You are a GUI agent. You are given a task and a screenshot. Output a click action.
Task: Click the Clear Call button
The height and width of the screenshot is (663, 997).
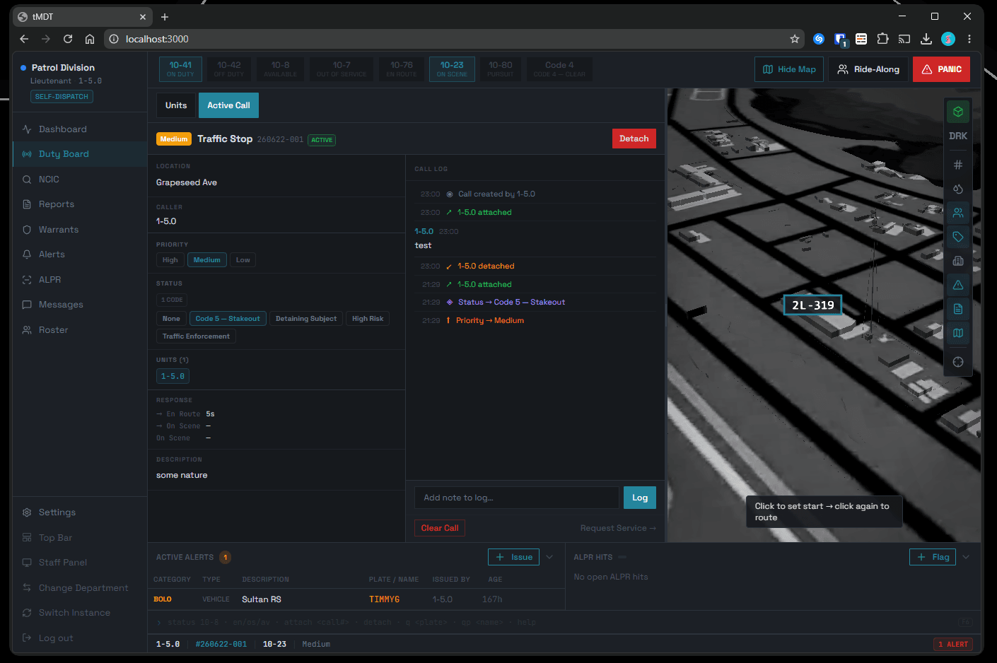tap(440, 528)
